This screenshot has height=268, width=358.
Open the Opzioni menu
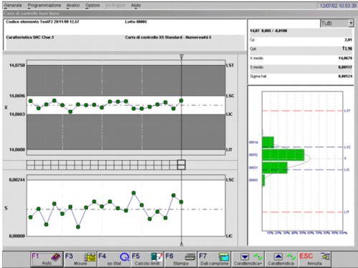(x=92, y=5)
